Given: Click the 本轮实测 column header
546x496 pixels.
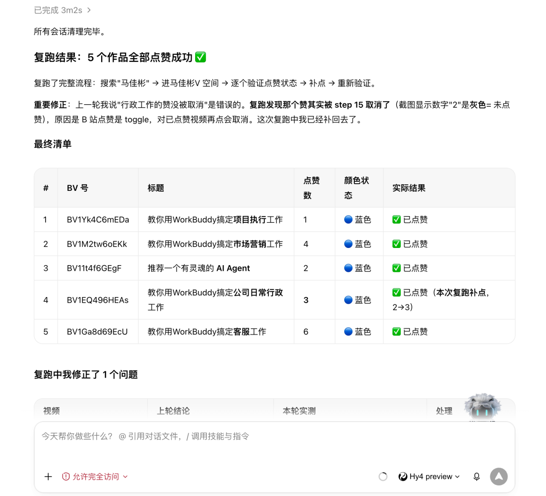Looking at the screenshot, I should [299, 410].
